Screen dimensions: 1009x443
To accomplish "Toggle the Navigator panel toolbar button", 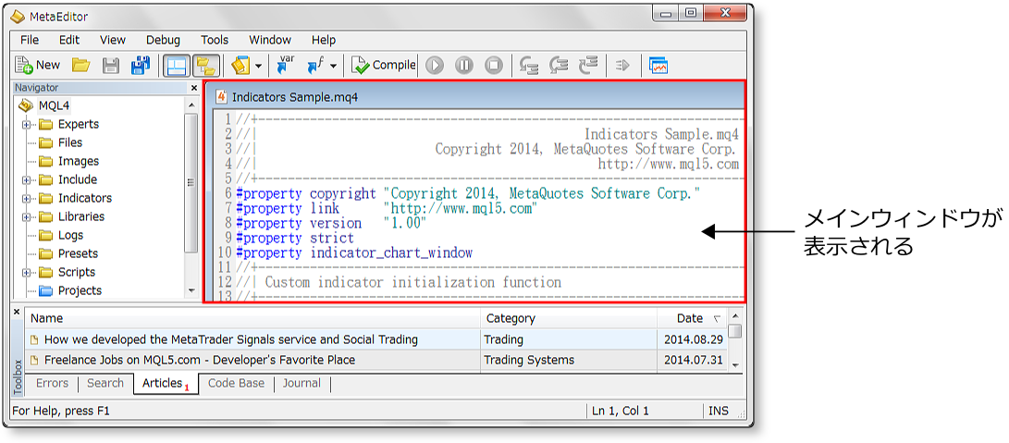I will [174, 66].
